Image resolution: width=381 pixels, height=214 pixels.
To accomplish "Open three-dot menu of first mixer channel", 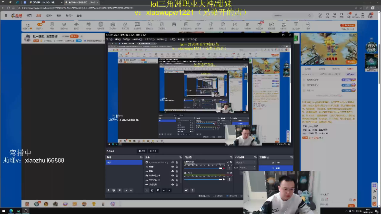I will coord(230,168).
